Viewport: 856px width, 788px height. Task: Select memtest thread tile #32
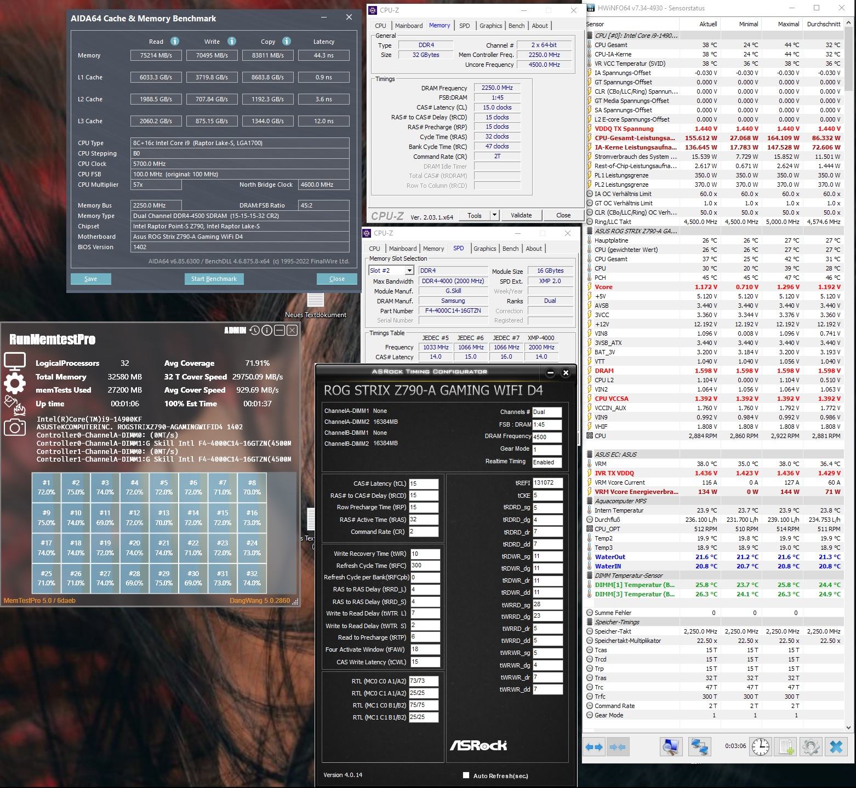pos(252,578)
